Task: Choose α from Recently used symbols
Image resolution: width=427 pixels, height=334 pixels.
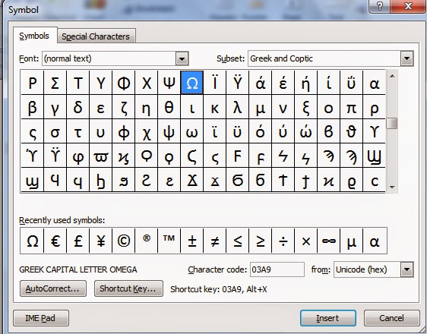Action: coord(375,241)
